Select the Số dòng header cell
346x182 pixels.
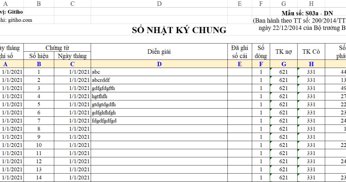261,52
